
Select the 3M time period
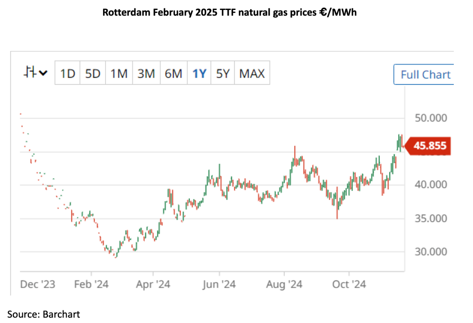tap(146, 74)
